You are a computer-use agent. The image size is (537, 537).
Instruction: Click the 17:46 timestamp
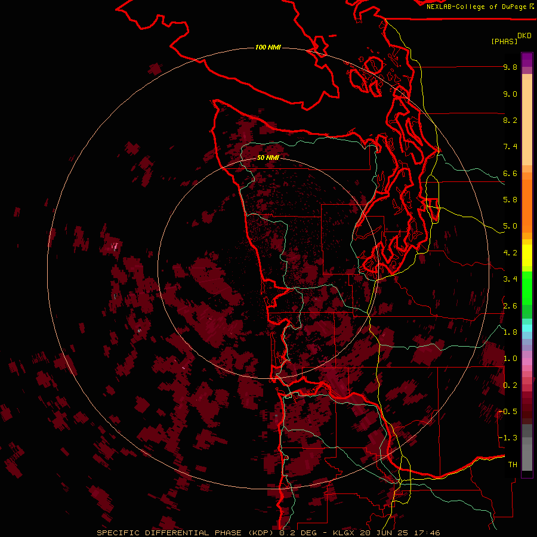(427, 533)
